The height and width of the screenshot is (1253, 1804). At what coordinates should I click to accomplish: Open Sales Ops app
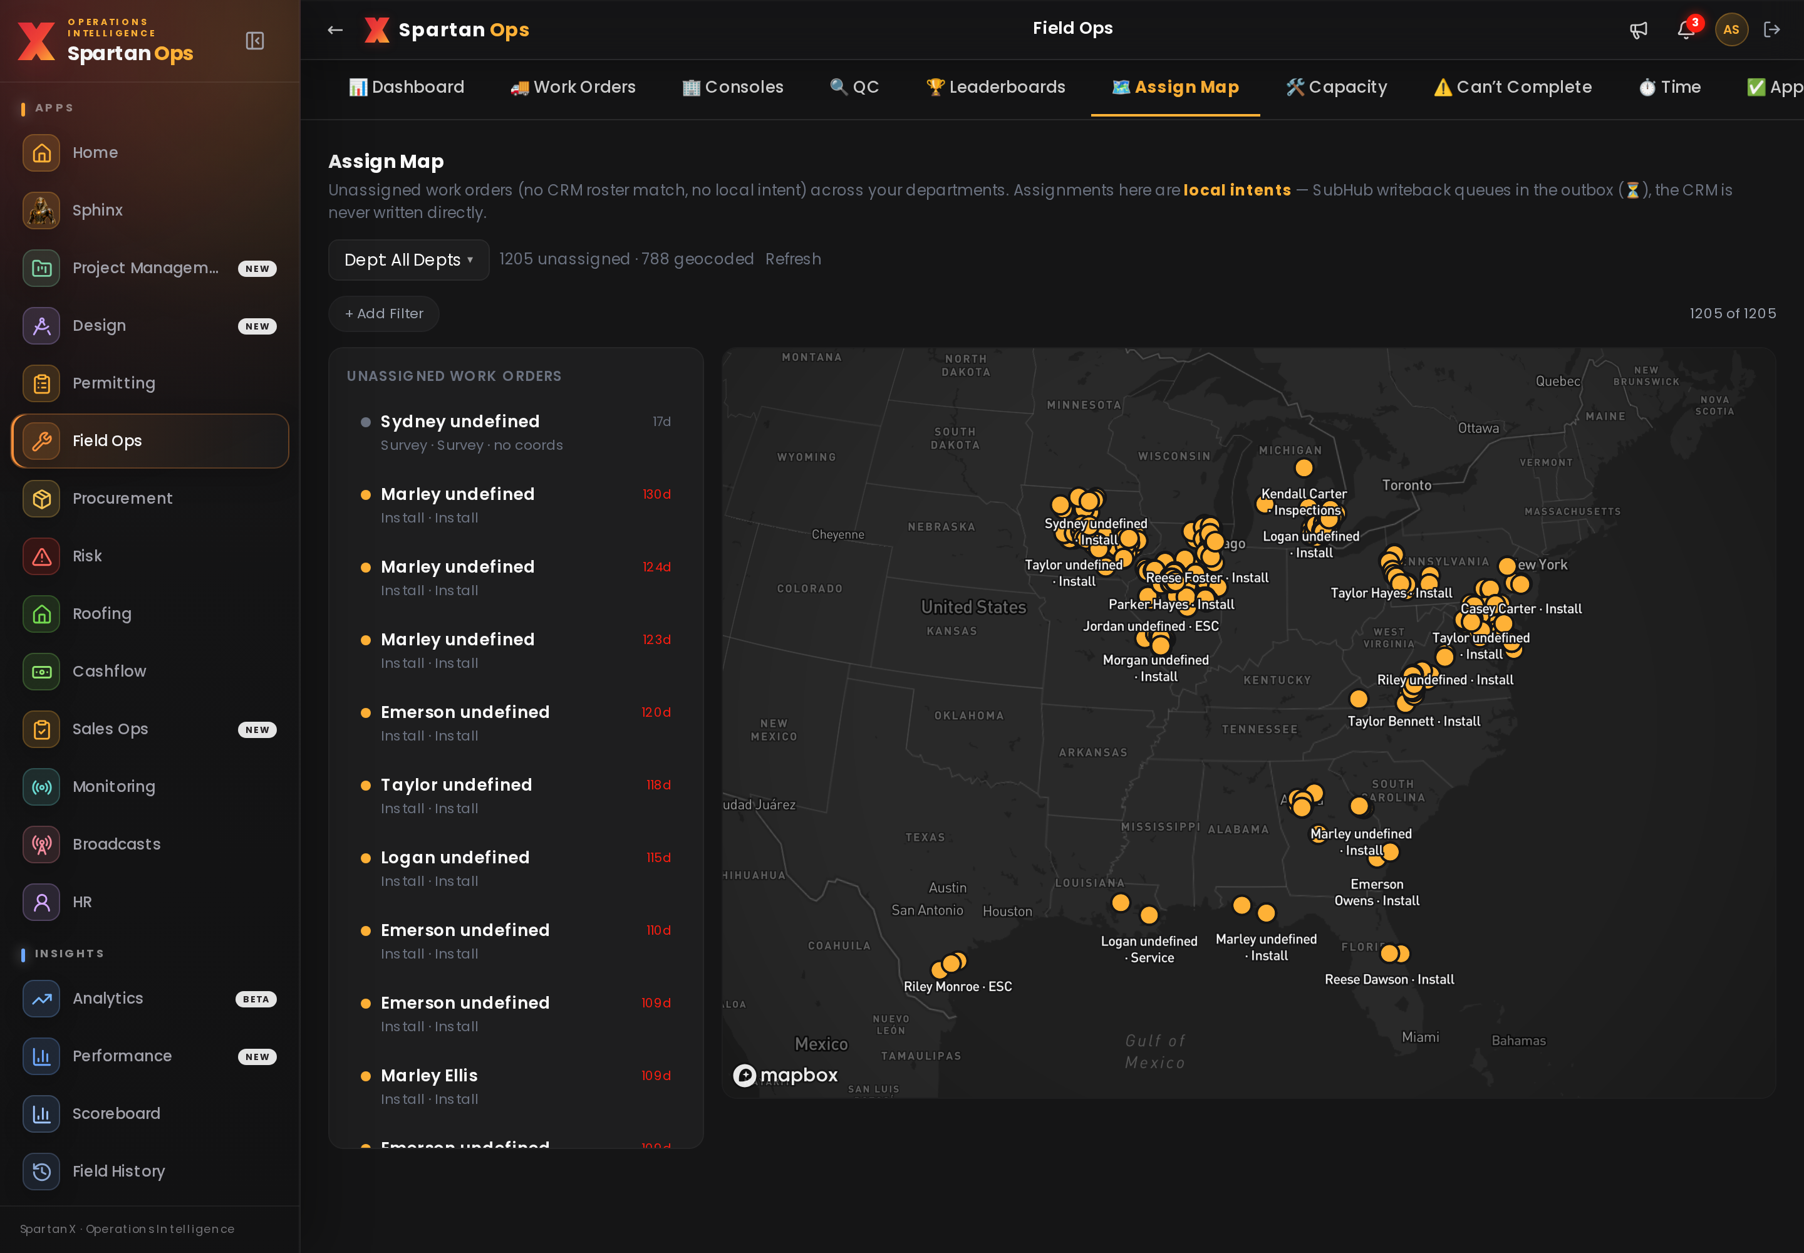tap(150, 729)
